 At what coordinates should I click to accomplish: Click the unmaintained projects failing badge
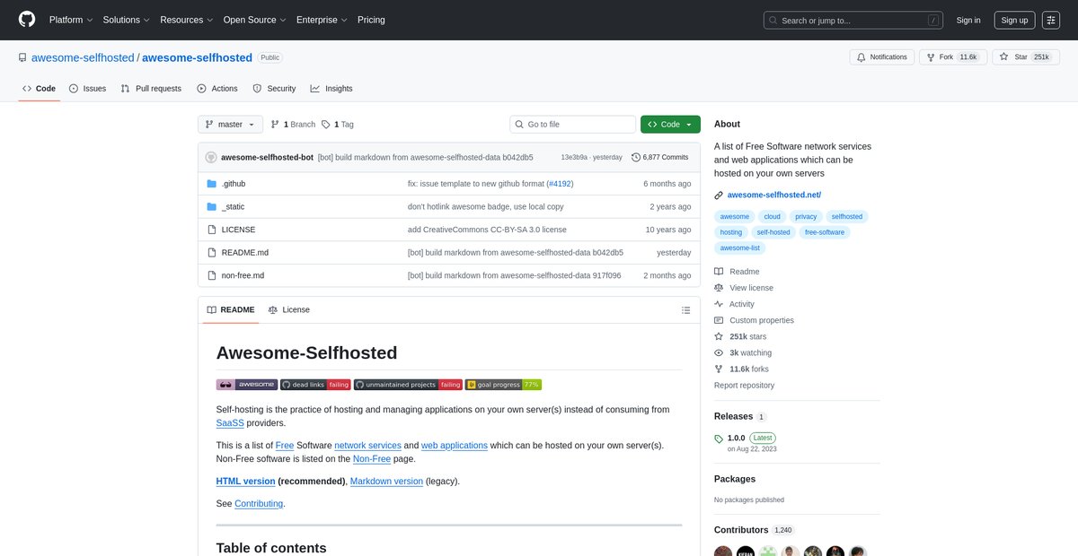[408, 385]
